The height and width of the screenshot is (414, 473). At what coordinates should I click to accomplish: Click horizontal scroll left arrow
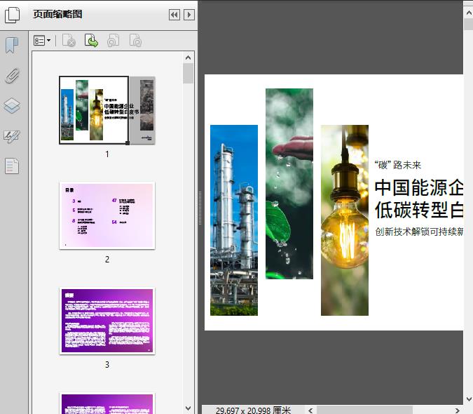(310, 410)
